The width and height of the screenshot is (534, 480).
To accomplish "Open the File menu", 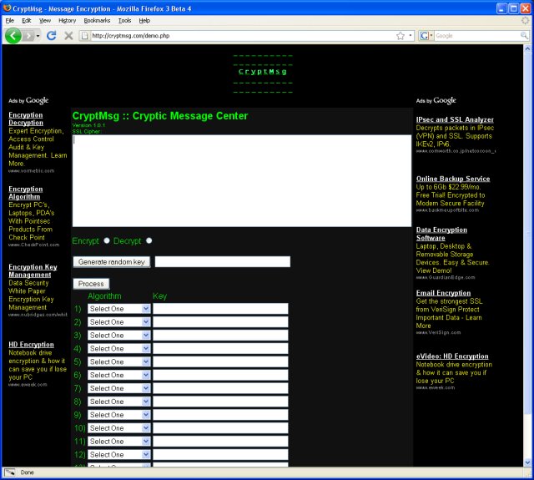I will pos(9,20).
